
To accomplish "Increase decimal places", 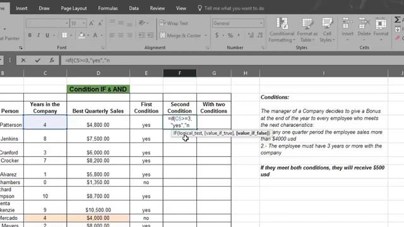I will pos(251,35).
